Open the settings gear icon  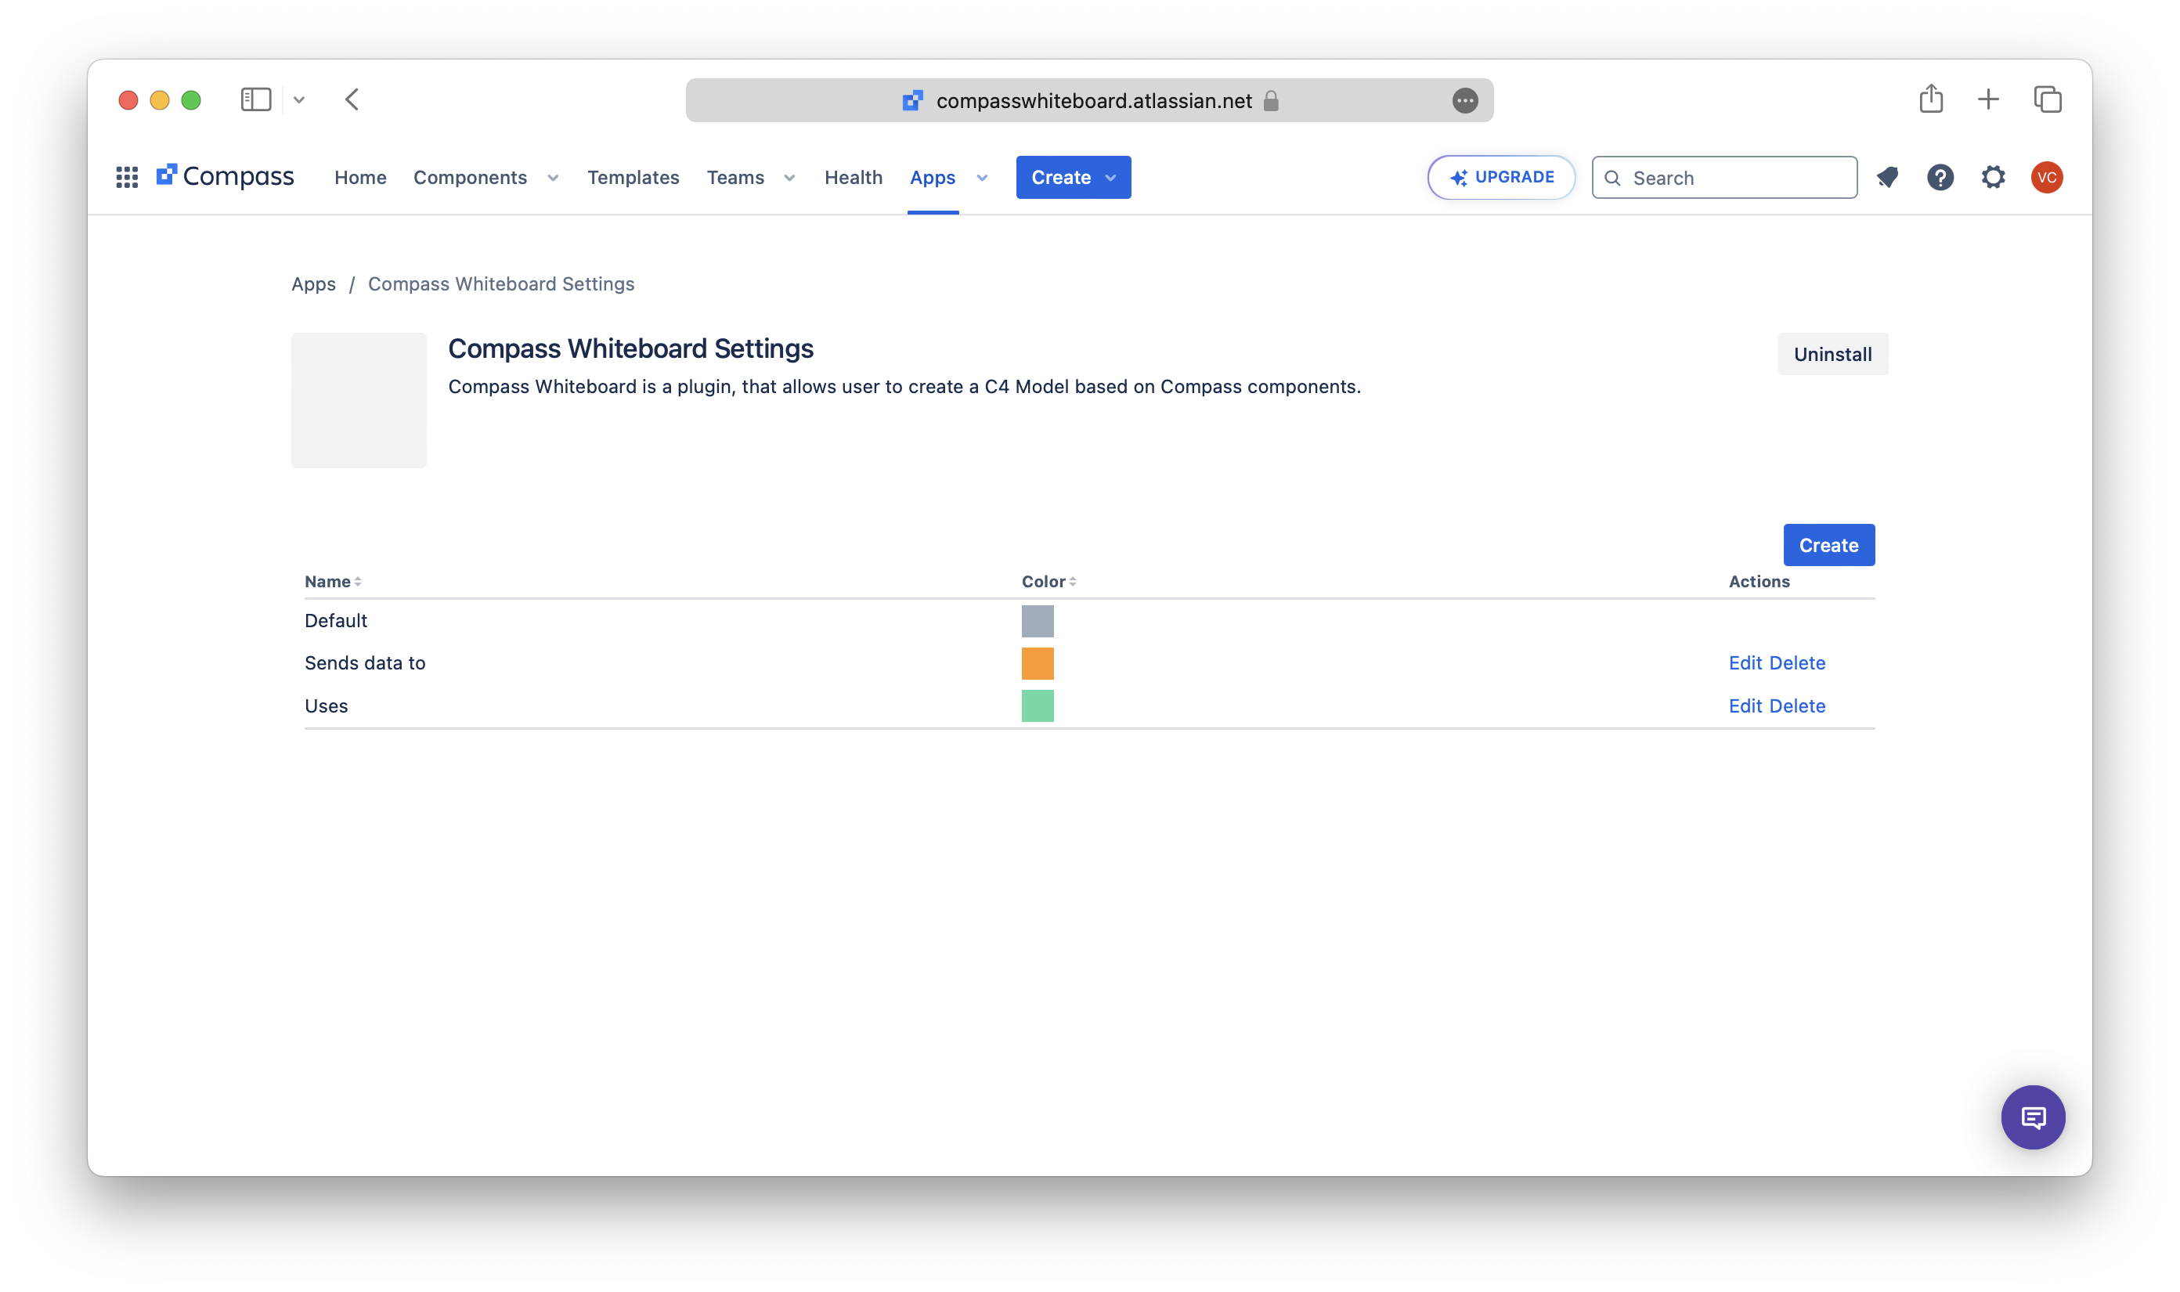pyautogui.click(x=1993, y=178)
